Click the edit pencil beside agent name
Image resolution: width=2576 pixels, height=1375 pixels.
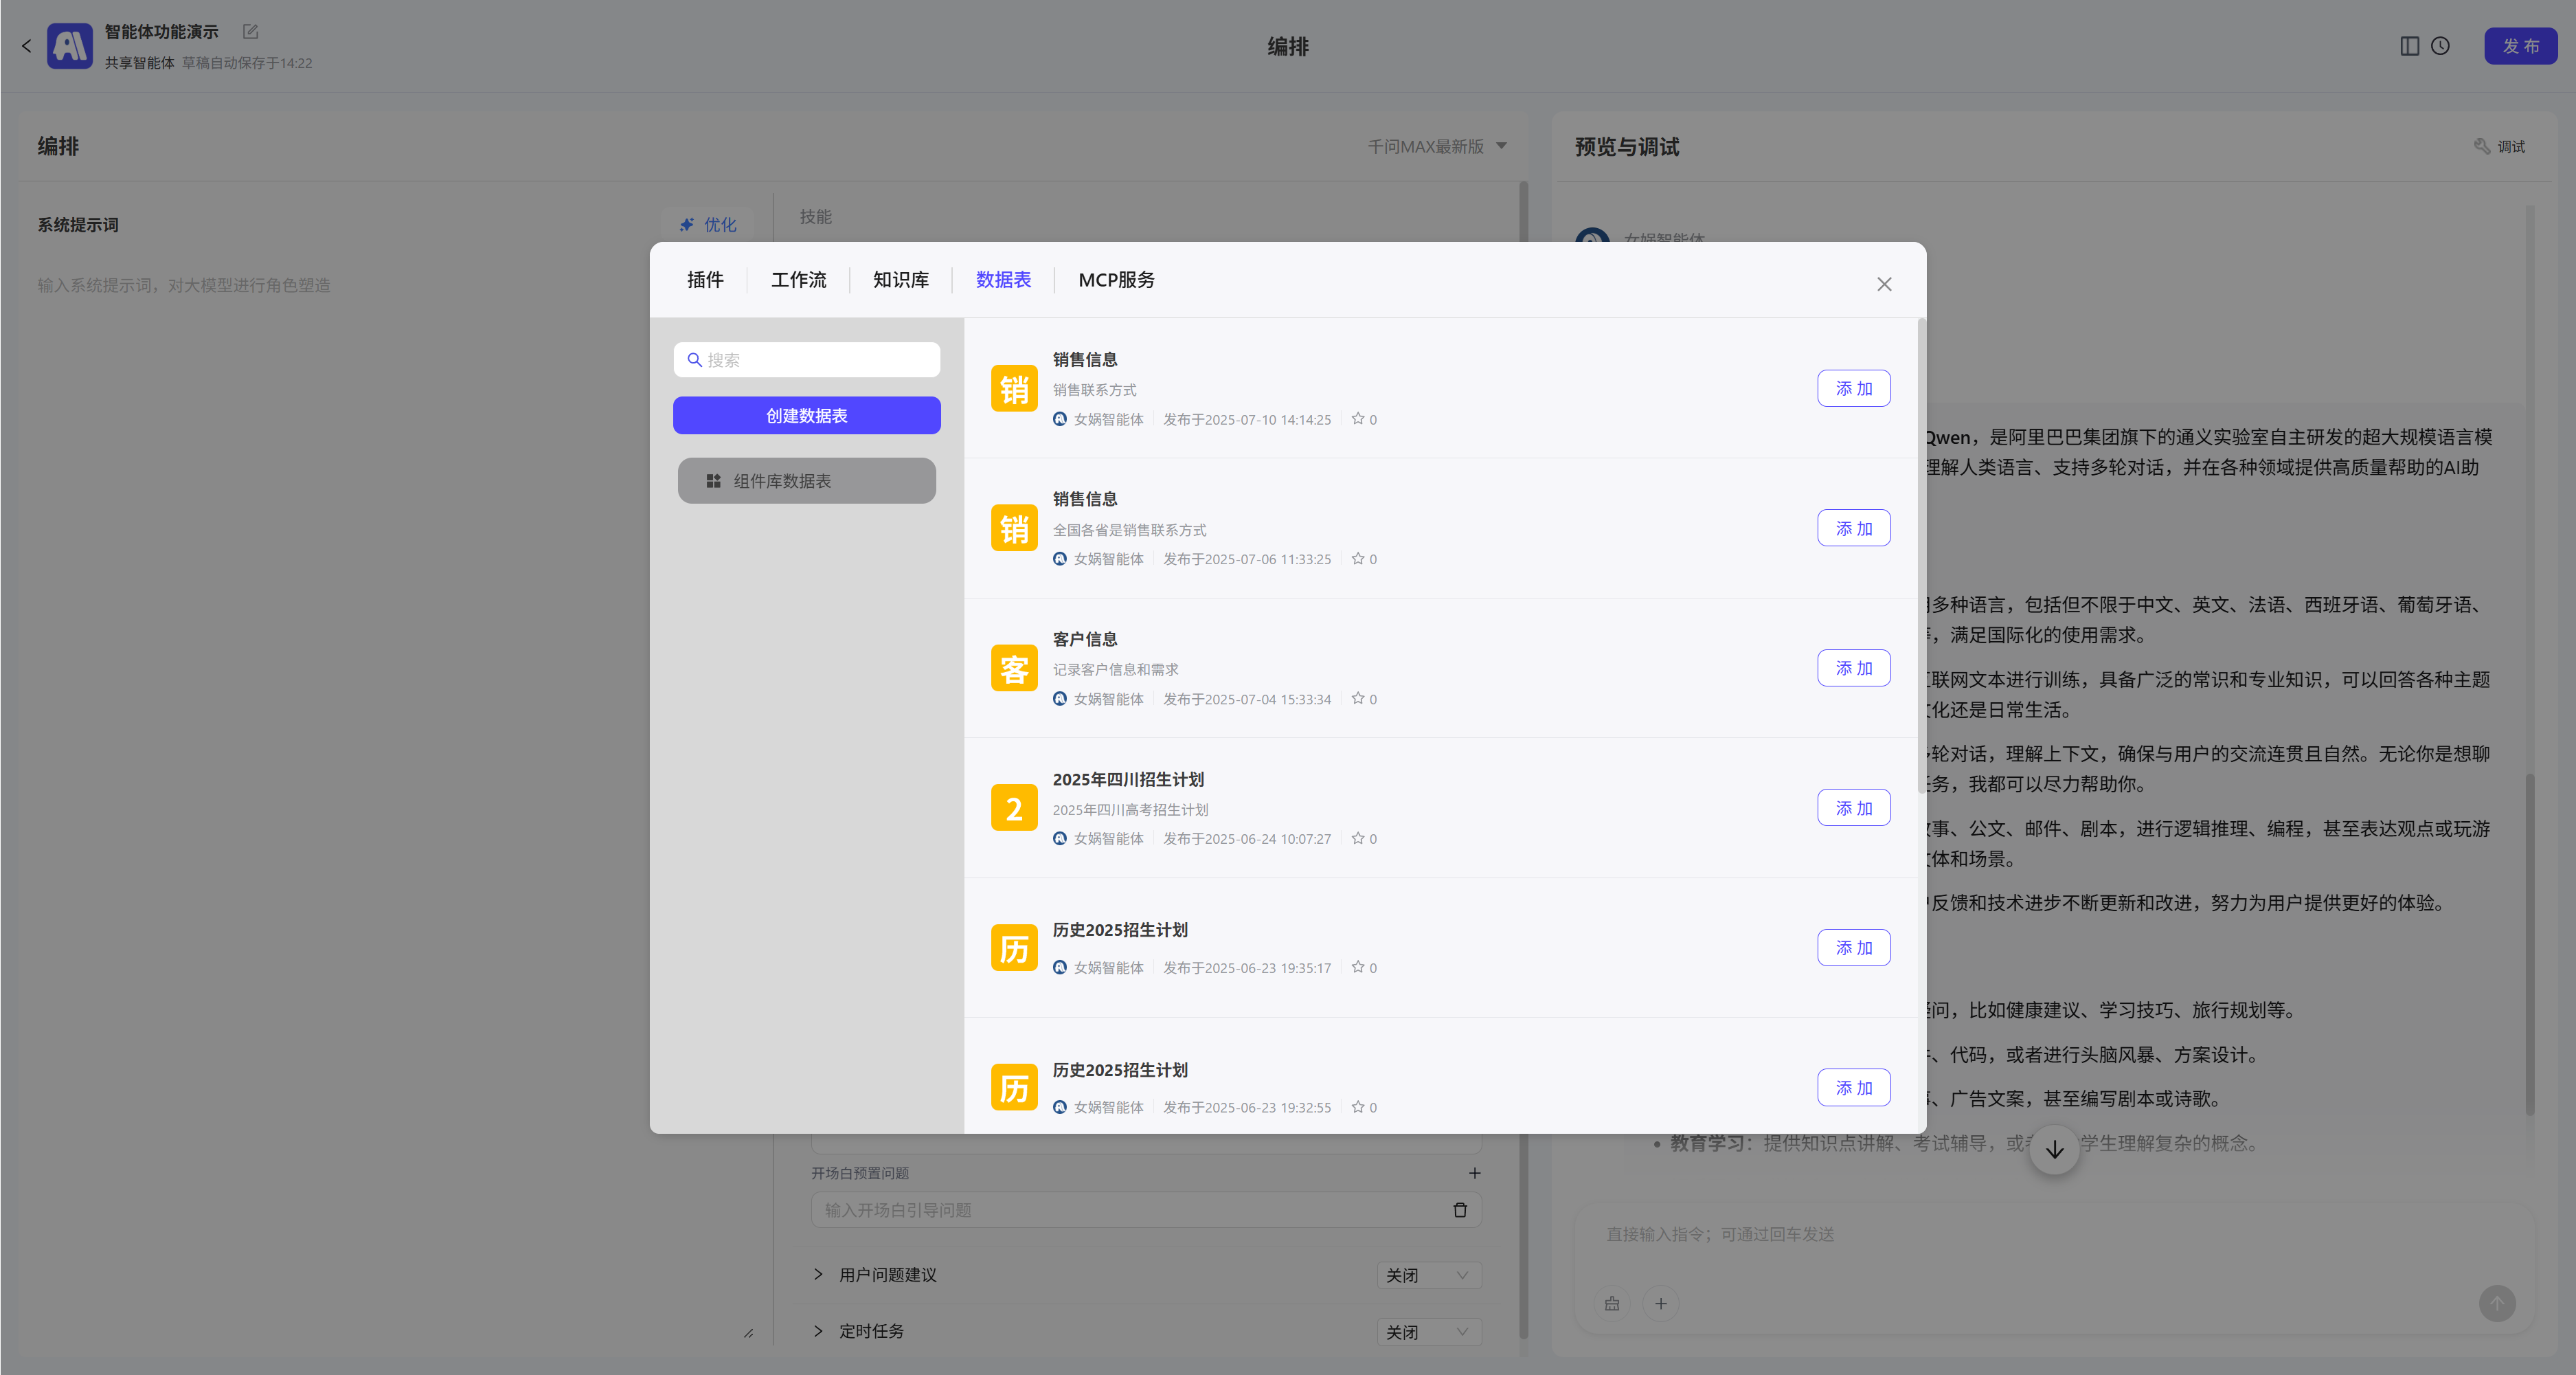(250, 32)
